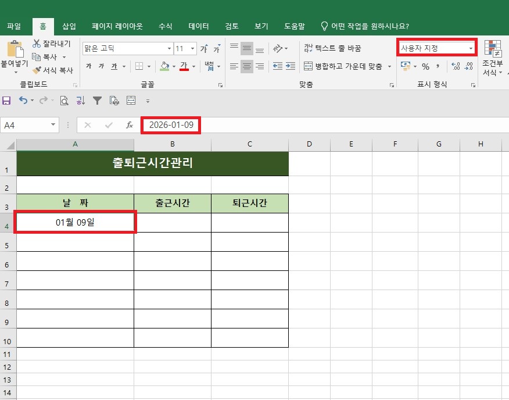
Task: Click the Redo arrow
Action: 43,101
